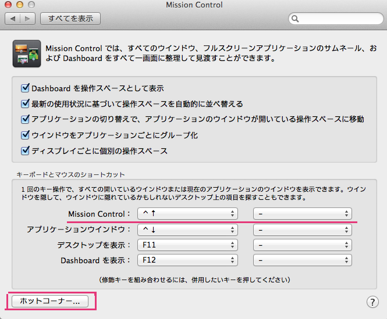Toggle Dashboard を操作スペースとして表示 checkbox
The height and width of the screenshot is (319, 387).
tap(25, 88)
